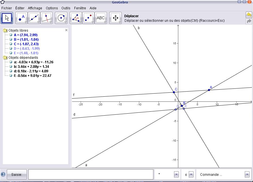
Task: Activate the Angle measurement tool
Action: point(76,18)
